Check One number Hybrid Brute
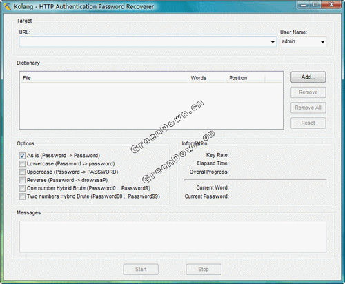The height and width of the screenshot is (284, 345). (x=22, y=188)
